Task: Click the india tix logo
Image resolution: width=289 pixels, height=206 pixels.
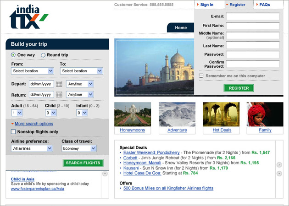Action: (28, 17)
